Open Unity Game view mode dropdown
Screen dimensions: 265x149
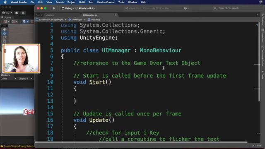[8, 79]
